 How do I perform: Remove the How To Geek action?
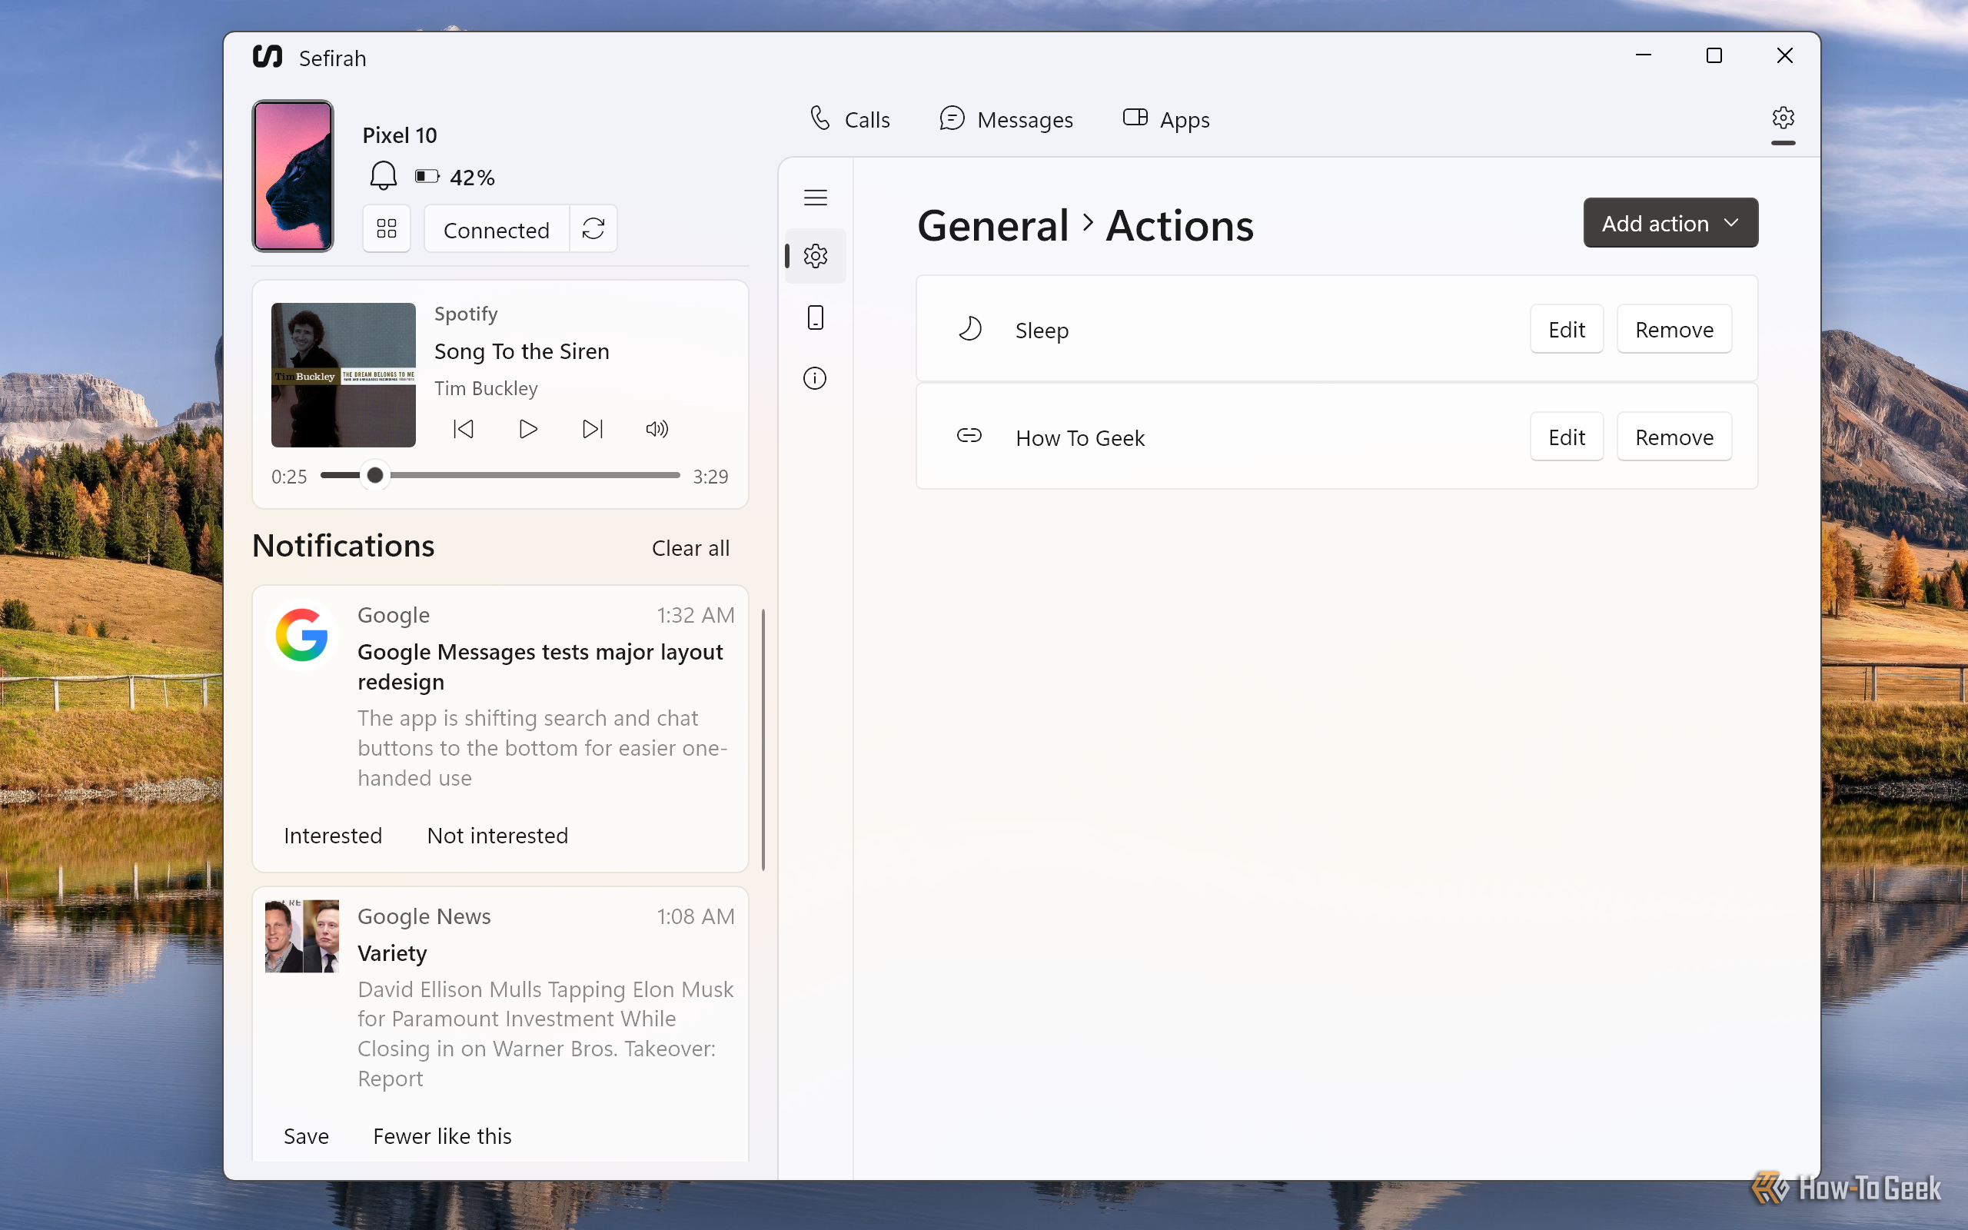click(x=1674, y=437)
